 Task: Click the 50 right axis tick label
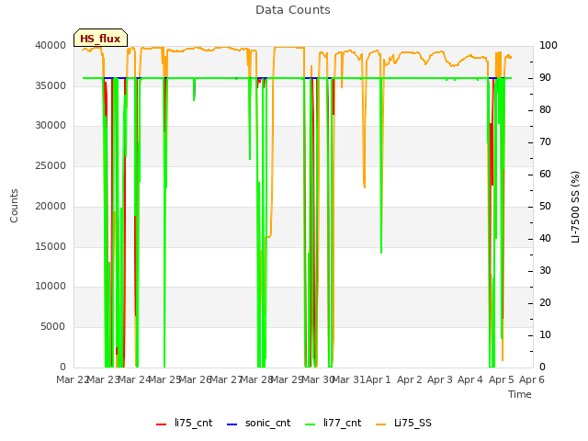(545, 207)
